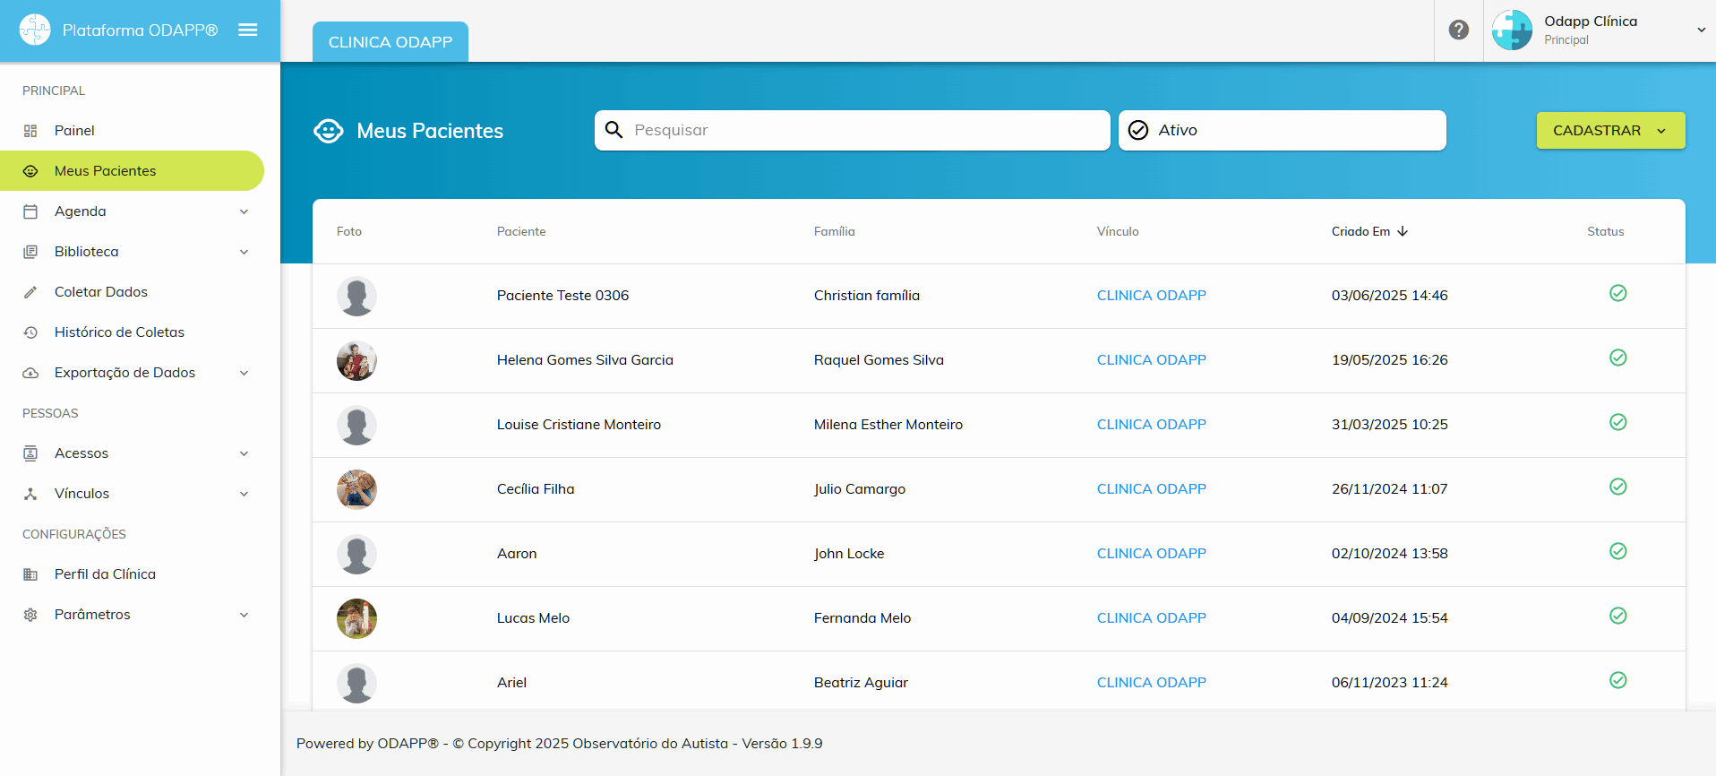Expand the Acessos submenu chevron

click(244, 453)
